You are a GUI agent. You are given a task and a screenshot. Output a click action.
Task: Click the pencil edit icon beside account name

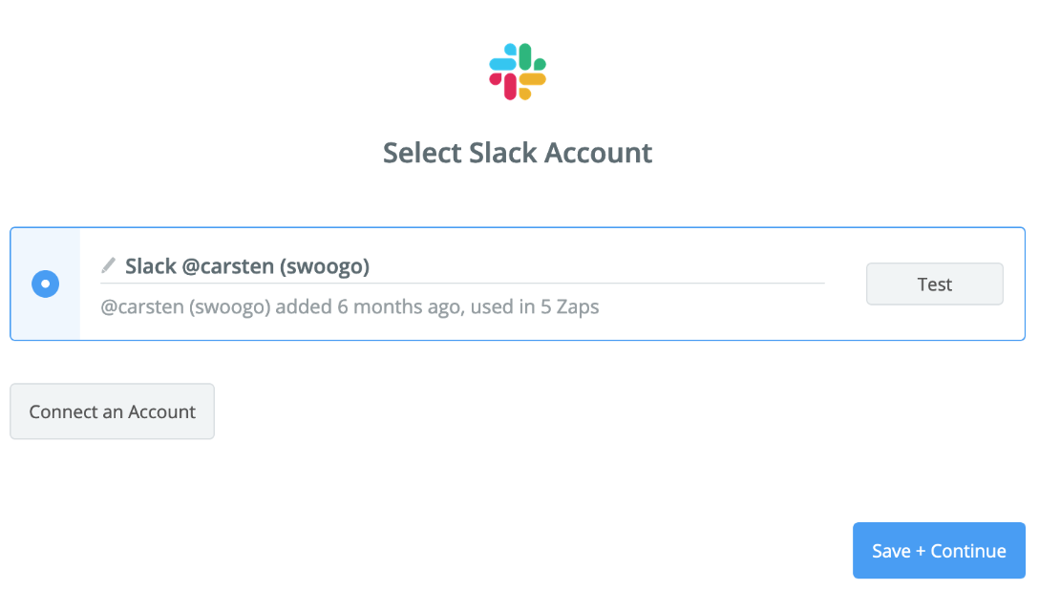tap(108, 265)
